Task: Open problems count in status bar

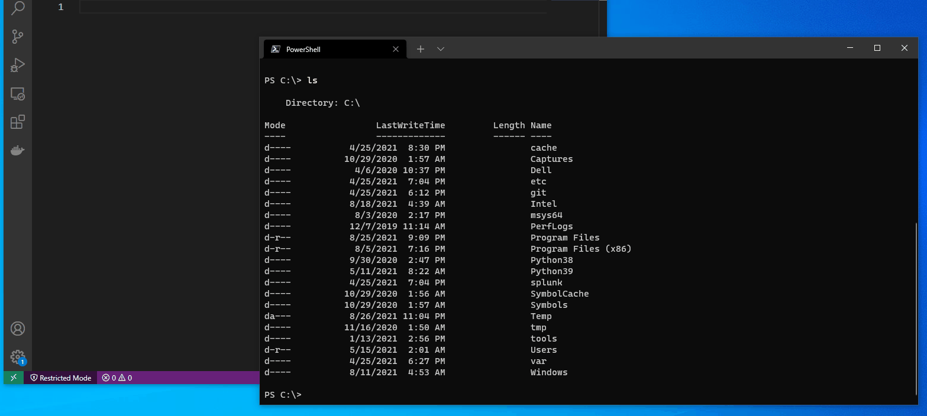Action: coord(117,378)
